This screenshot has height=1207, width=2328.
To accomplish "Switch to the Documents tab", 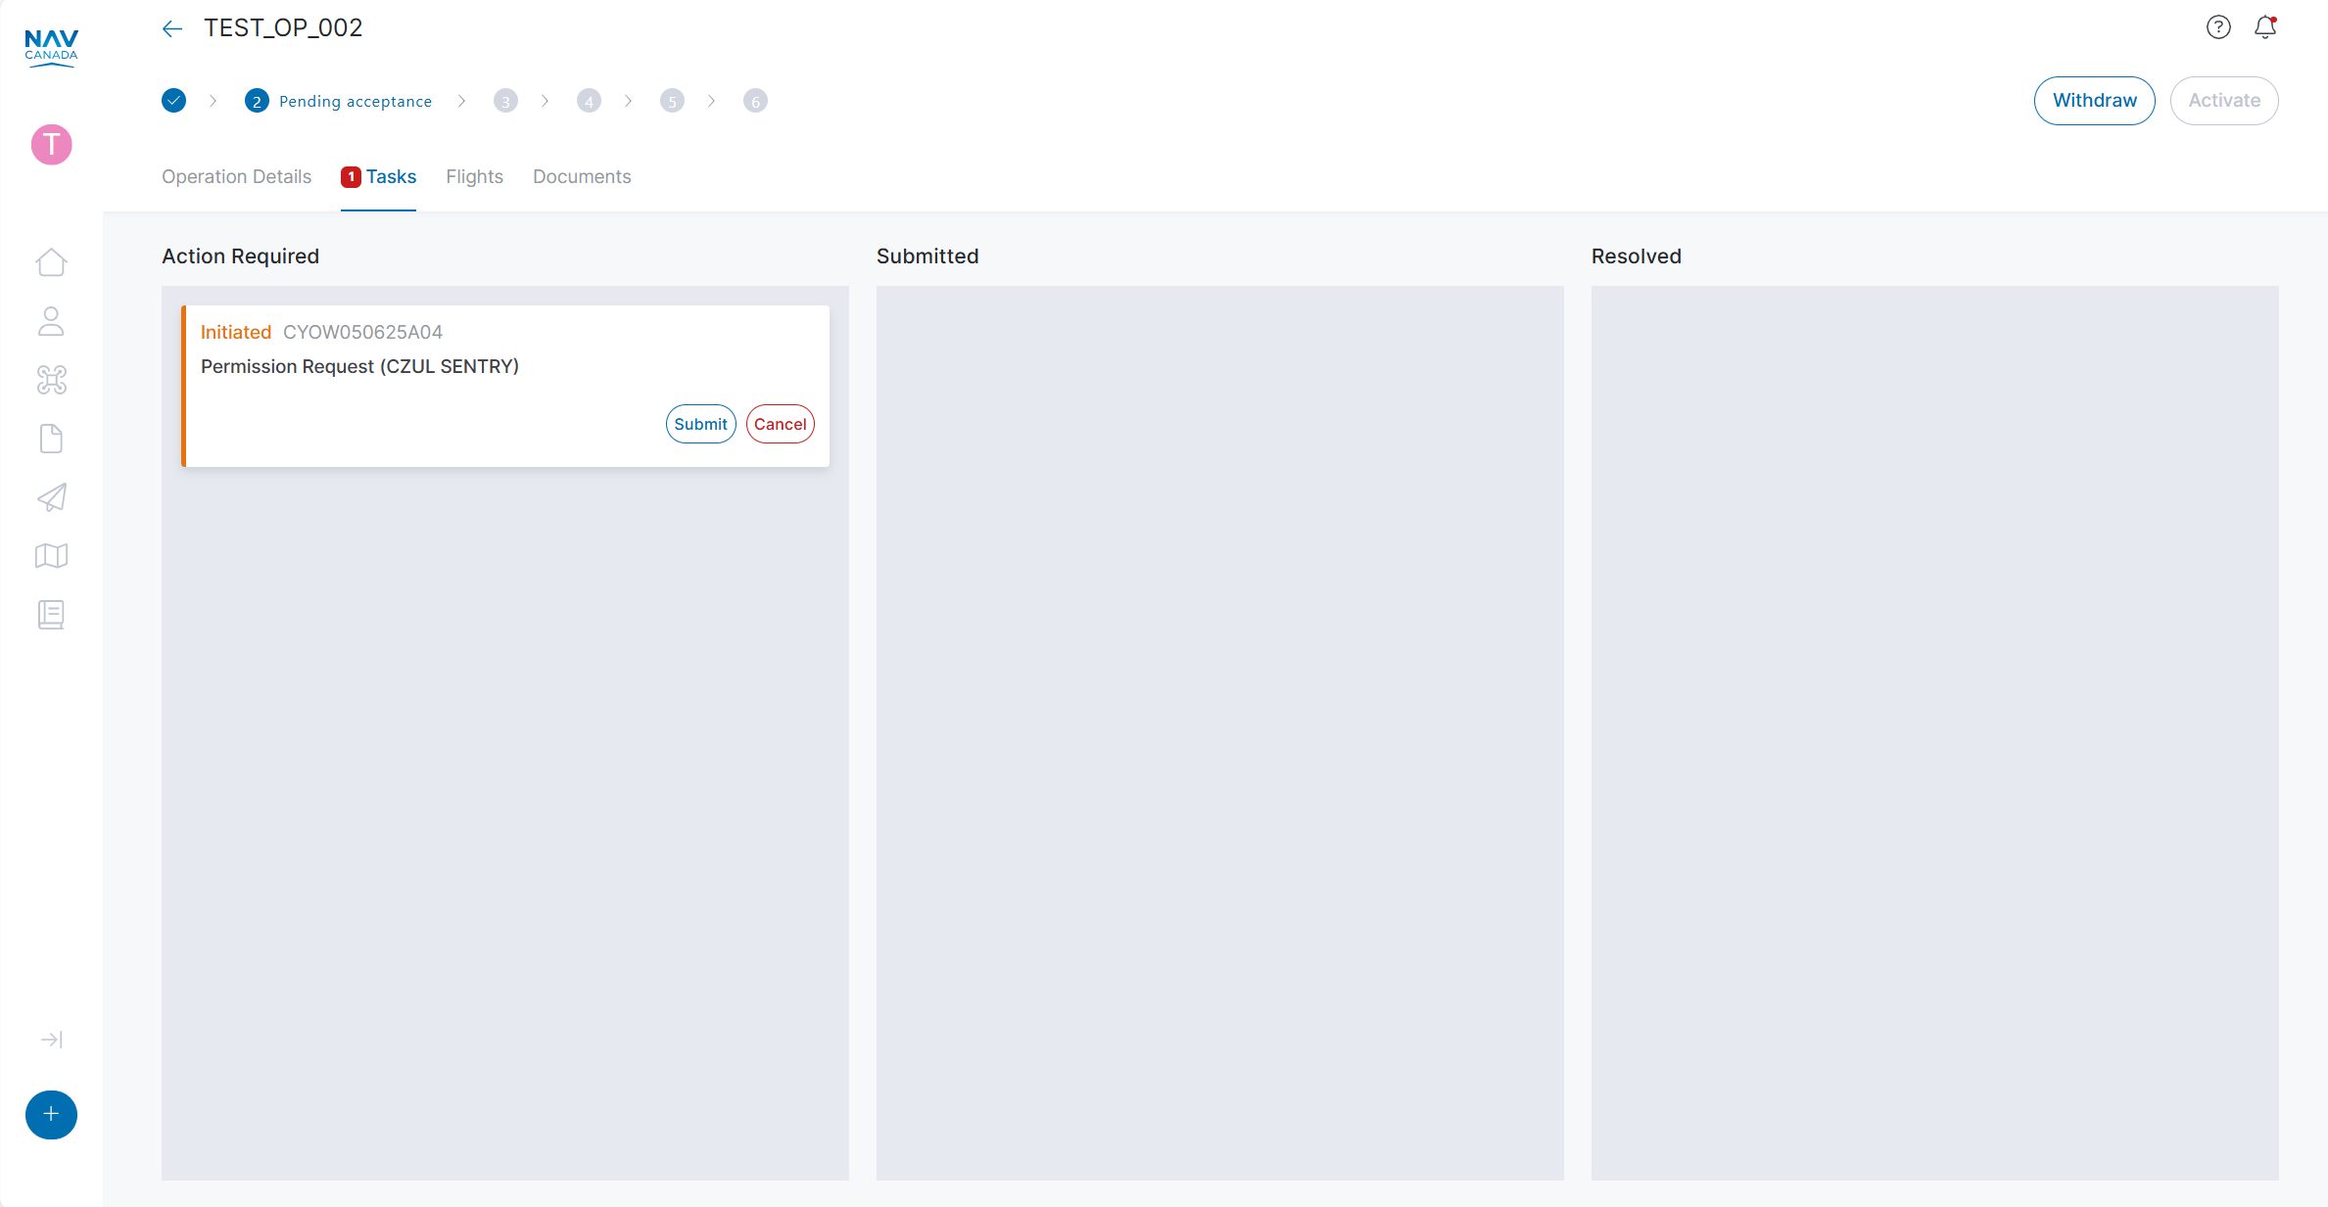I will click(582, 177).
